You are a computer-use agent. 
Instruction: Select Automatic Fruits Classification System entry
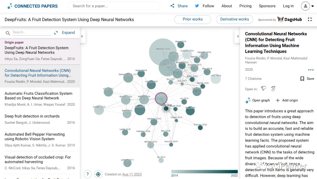point(40,99)
